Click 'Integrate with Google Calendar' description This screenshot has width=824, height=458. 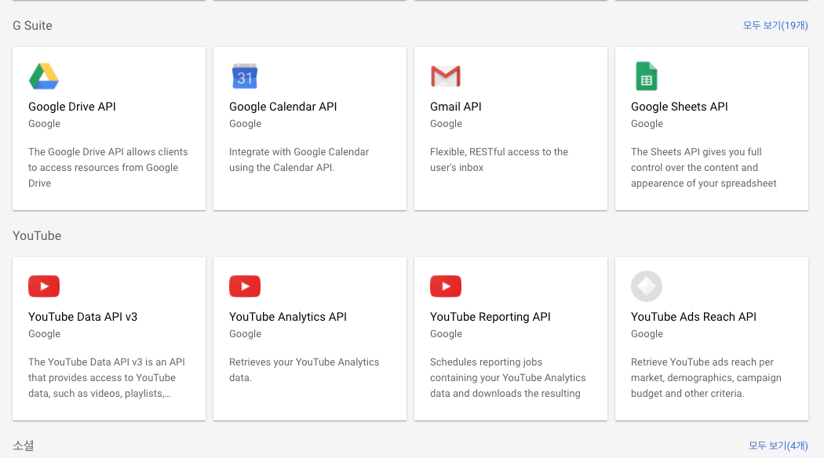click(299, 160)
